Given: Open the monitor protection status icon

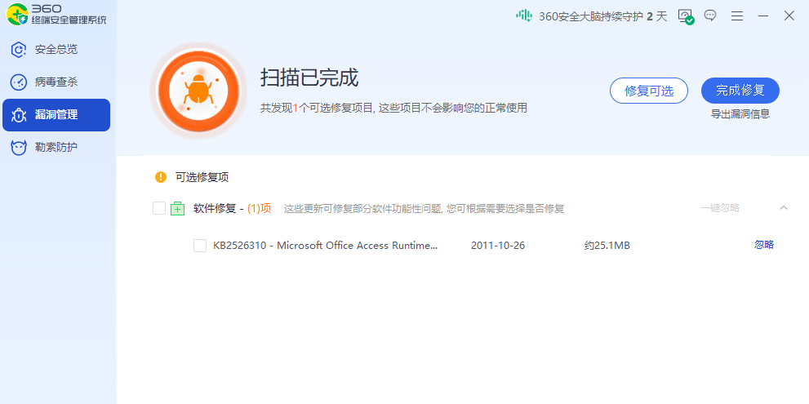Looking at the screenshot, I should [685, 16].
